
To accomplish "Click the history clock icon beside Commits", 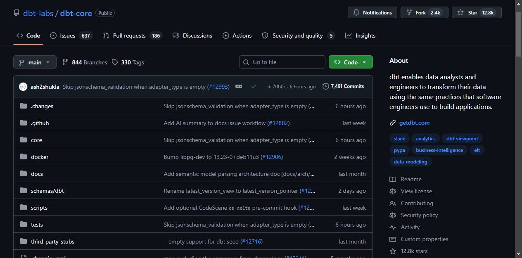I will click(326, 86).
